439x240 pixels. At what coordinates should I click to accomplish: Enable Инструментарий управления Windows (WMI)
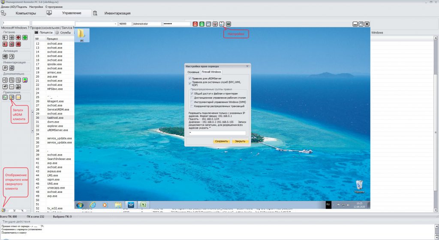[192, 102]
